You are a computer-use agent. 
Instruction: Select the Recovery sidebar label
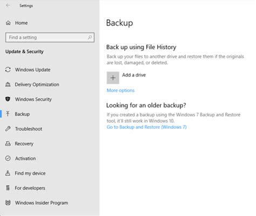24,144
